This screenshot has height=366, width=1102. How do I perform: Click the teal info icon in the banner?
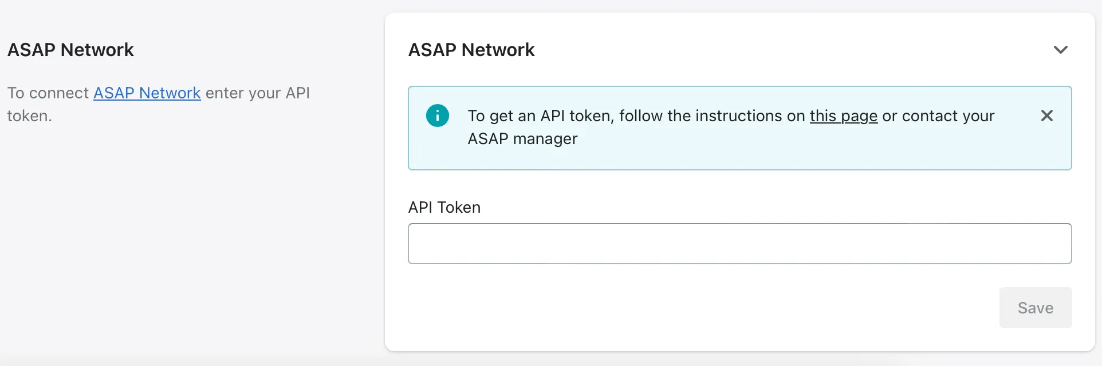(x=437, y=116)
